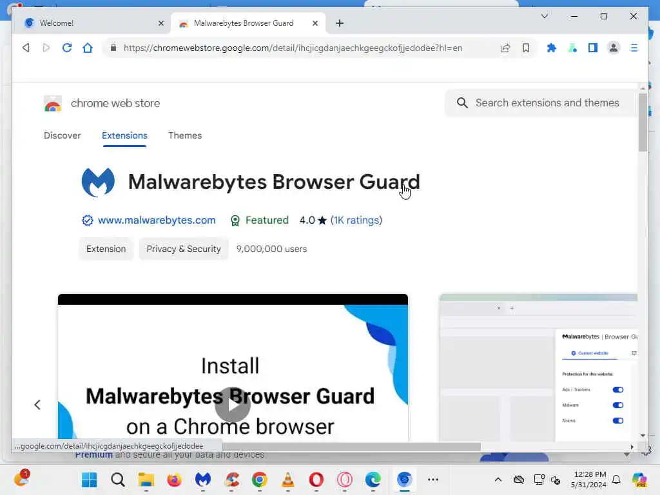660x495 pixels.
Task: Click the scroll down arrow
Action: click(x=643, y=436)
